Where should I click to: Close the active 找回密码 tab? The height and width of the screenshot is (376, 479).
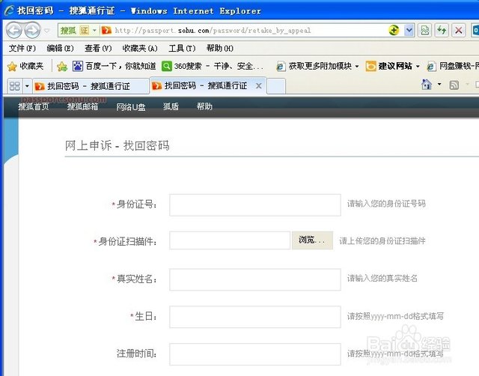[259, 86]
